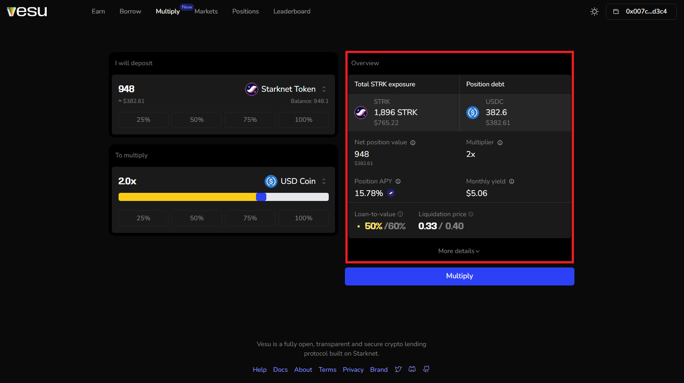Screen dimensions: 684x383
Task: Click the 382.6 USDC debt value
Action: coord(496,112)
